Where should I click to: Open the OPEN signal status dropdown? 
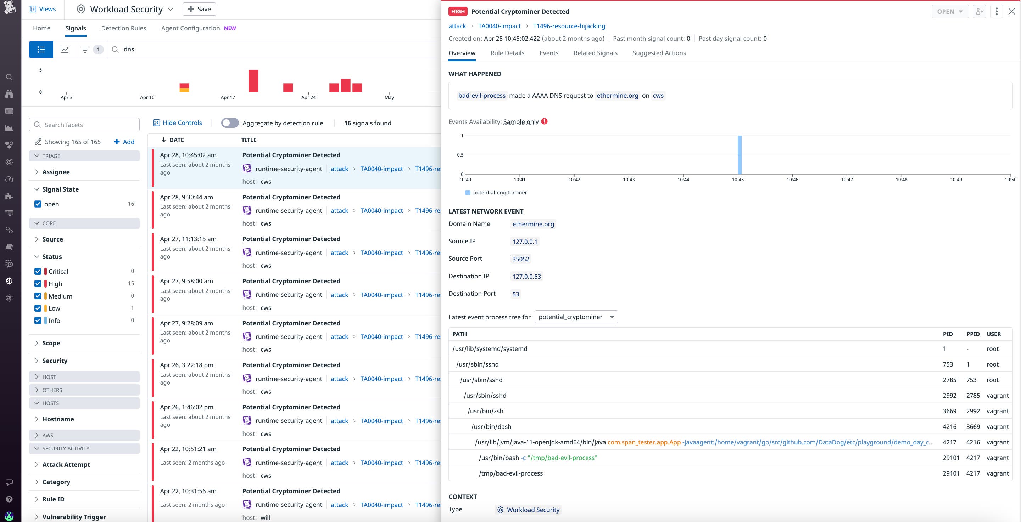point(950,11)
